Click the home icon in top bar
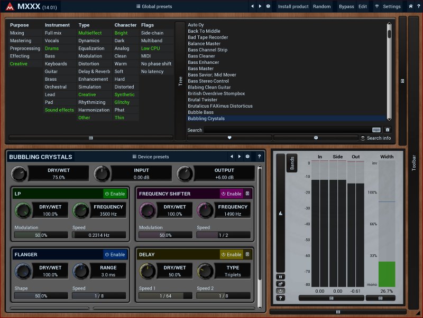The image size is (423, 318). point(410,6)
